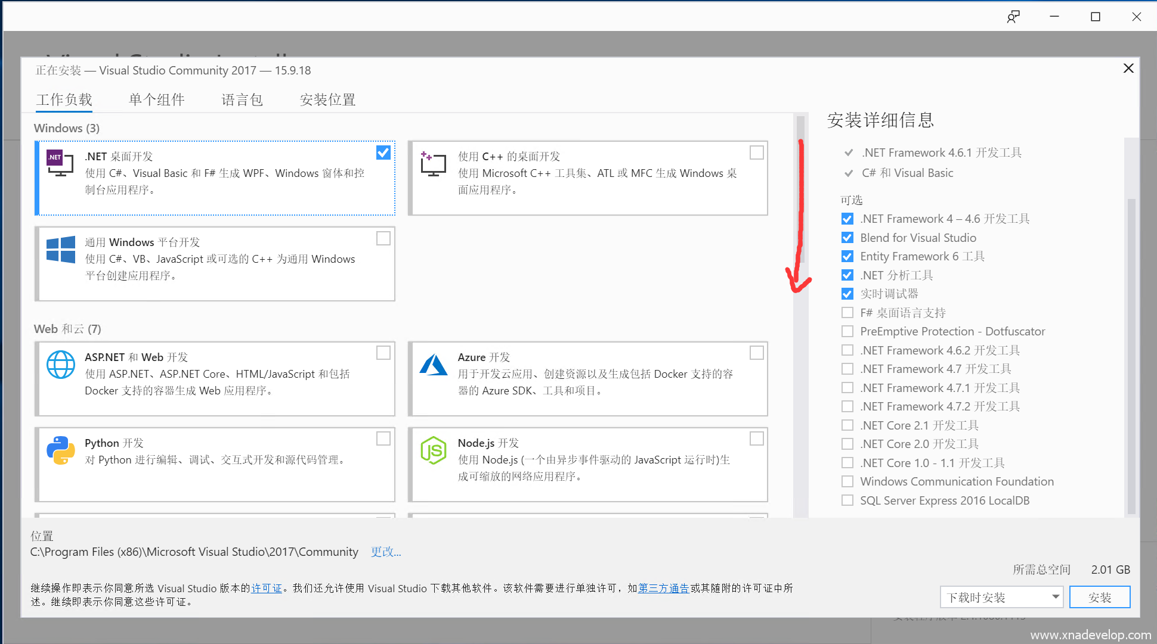Click the feedback person icon in title bar
1157x644 pixels.
pos(1013,17)
